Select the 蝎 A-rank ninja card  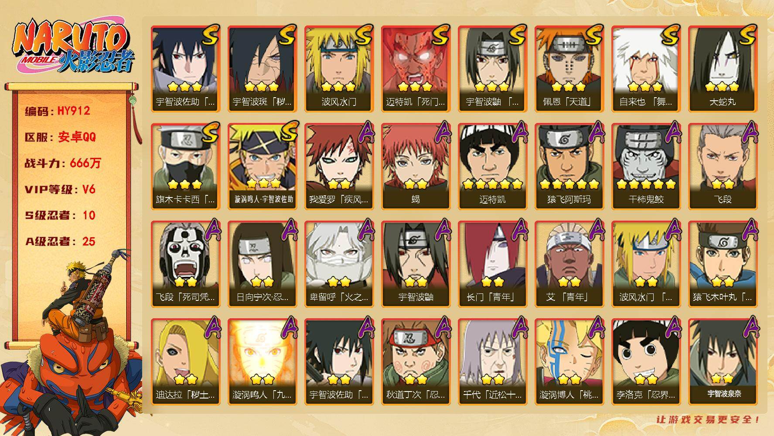tap(416, 166)
